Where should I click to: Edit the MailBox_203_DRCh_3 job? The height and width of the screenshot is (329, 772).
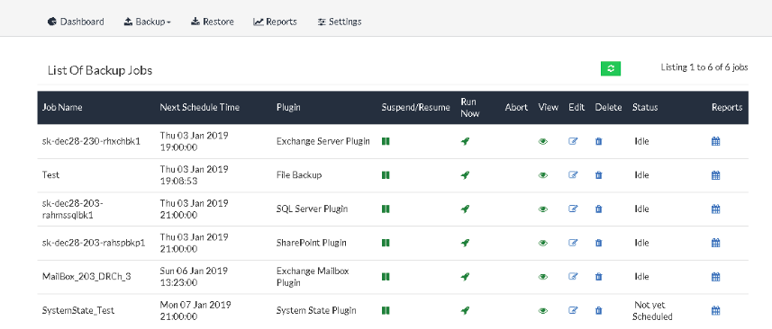tap(573, 277)
